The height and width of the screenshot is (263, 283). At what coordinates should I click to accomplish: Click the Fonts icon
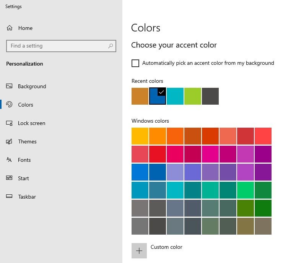click(9, 159)
